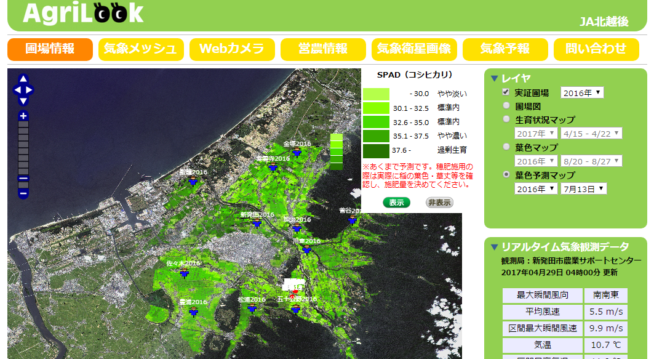Viewport: 654px width, 359px height.
Task: Click the 30.1 - 32.5 legend swatch
Action: (x=376, y=108)
